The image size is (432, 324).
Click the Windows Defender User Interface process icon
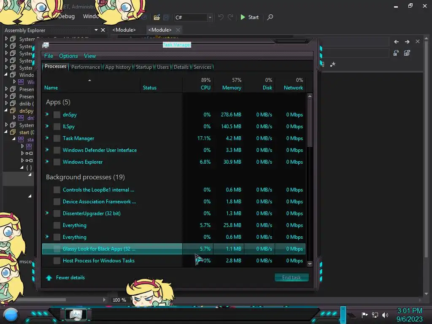click(x=57, y=150)
